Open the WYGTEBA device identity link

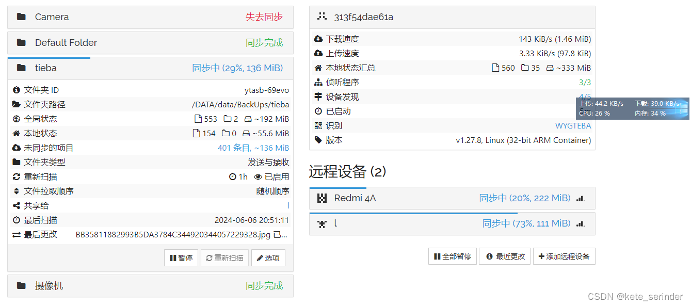tap(573, 125)
